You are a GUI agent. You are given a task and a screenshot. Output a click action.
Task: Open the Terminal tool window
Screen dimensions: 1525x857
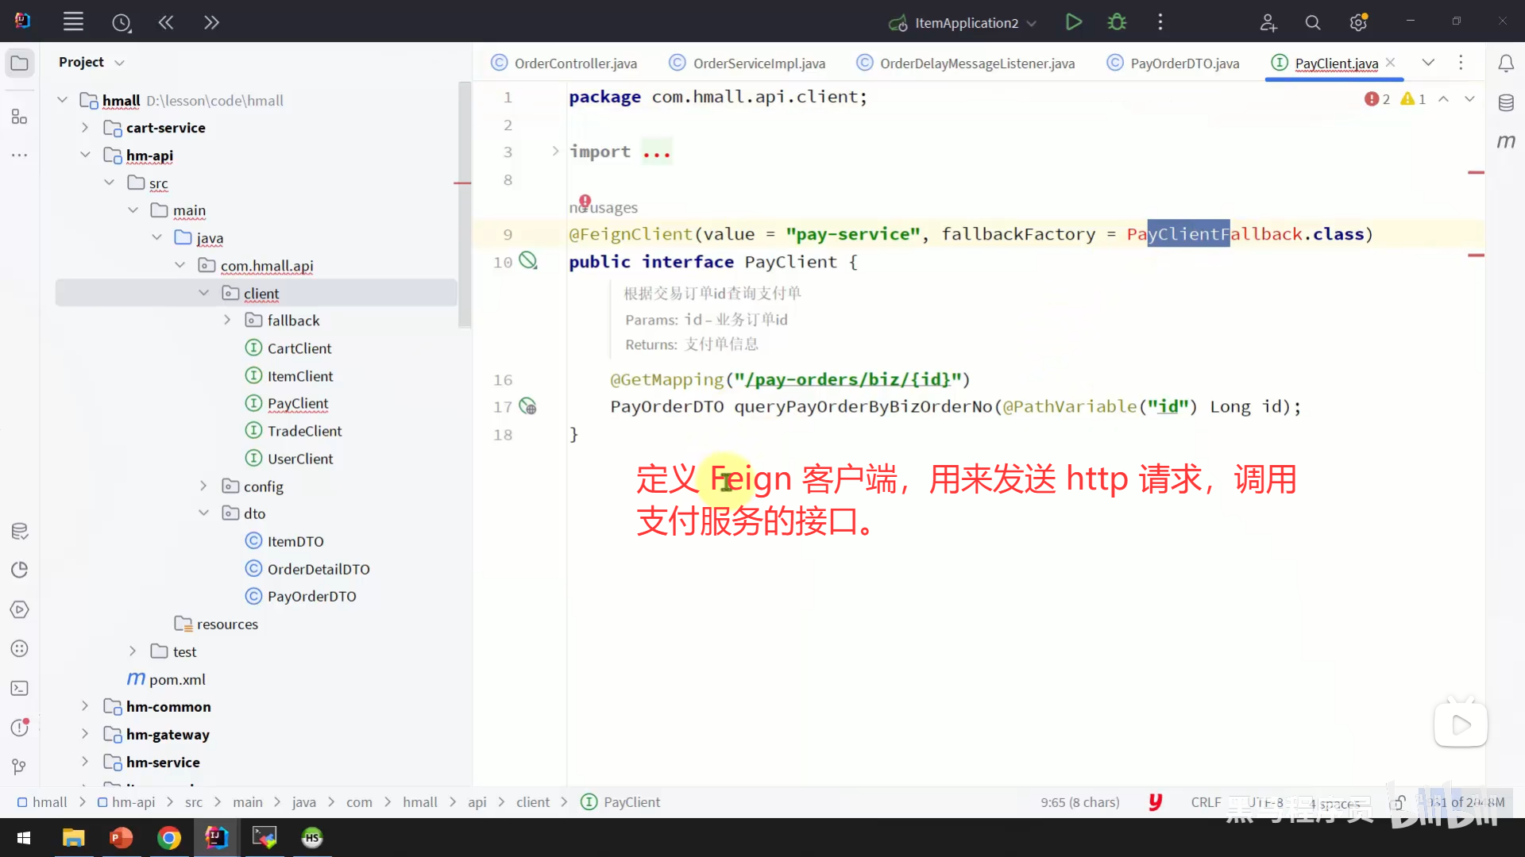(x=20, y=689)
